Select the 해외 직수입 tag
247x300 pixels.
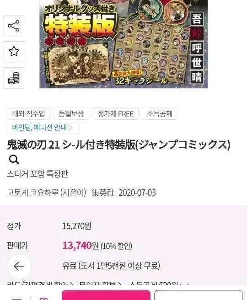tap(28, 114)
